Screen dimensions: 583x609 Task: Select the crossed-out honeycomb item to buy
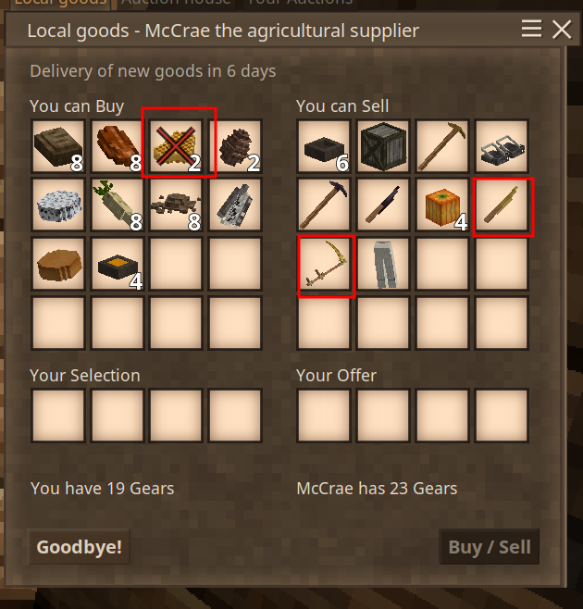point(176,146)
